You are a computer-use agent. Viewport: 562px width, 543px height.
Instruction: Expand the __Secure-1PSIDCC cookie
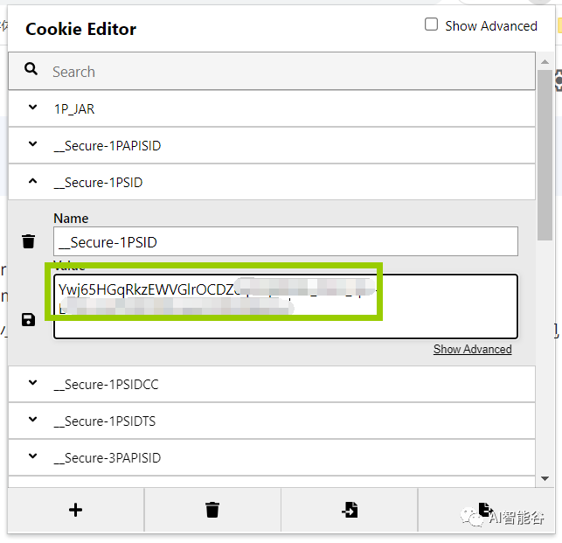pyautogui.click(x=33, y=383)
